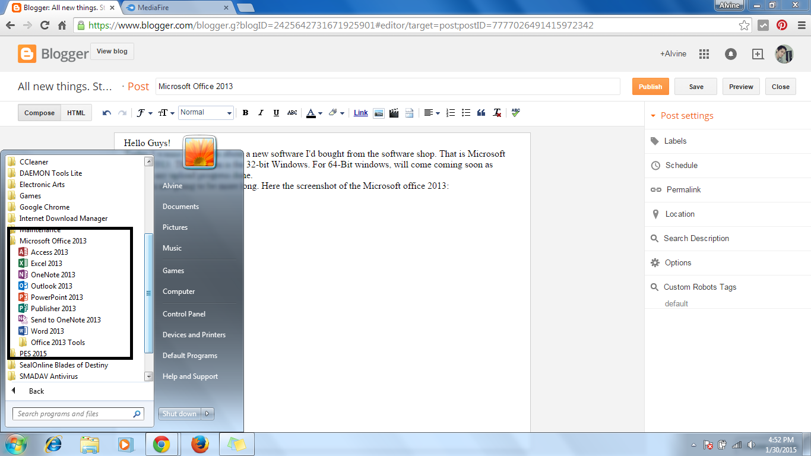
Task: Collapse the Post settings panel
Action: 682,116
